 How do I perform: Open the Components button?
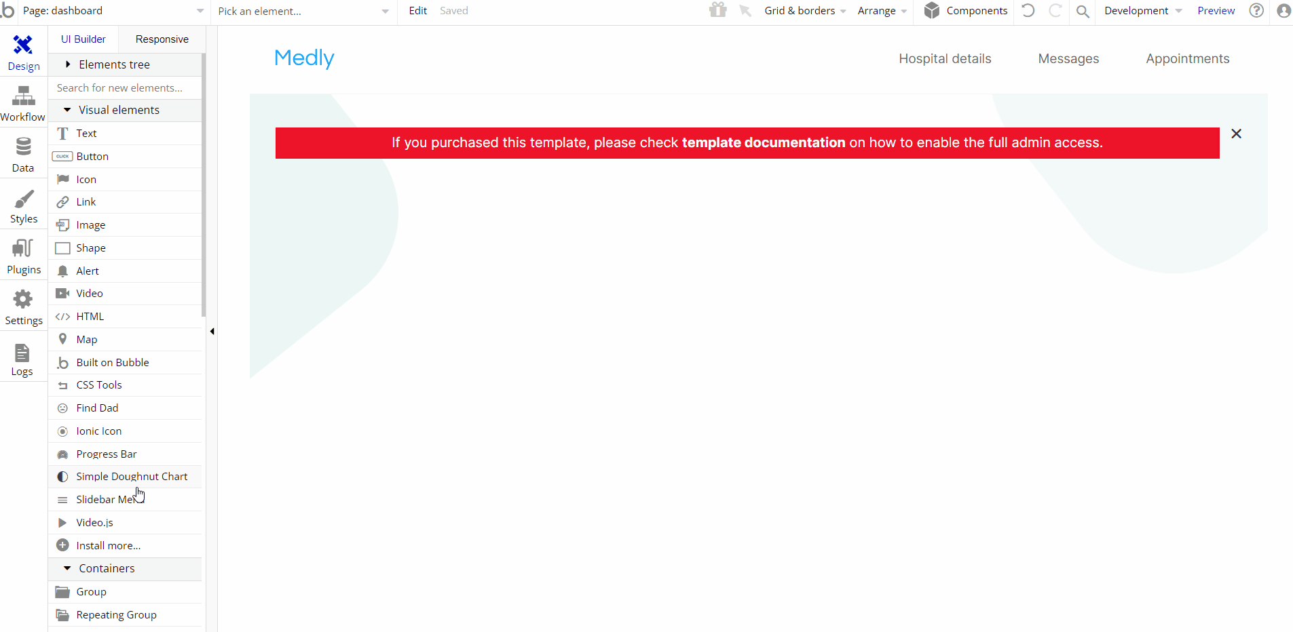pyautogui.click(x=966, y=11)
